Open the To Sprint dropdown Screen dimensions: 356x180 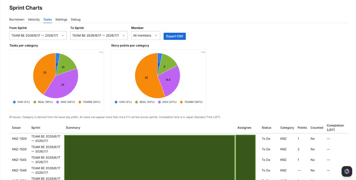click(x=99, y=36)
